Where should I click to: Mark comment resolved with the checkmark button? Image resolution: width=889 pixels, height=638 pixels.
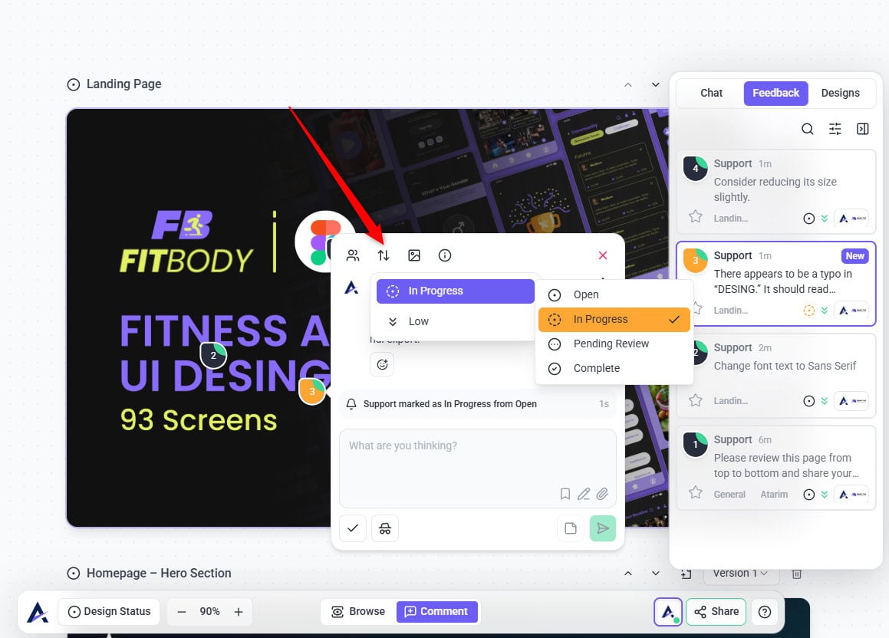click(x=353, y=528)
